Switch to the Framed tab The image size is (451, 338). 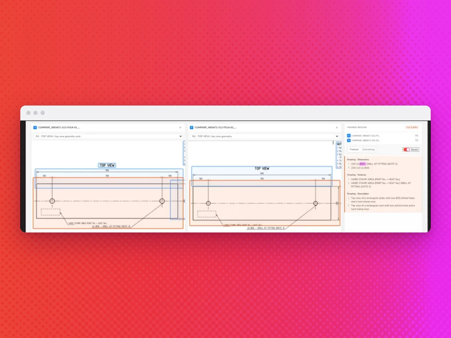[x=354, y=149]
